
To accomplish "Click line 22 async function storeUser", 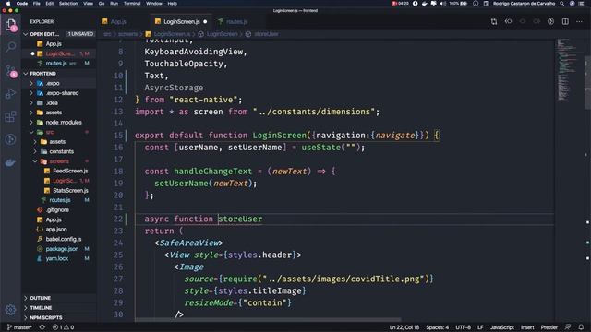I will [x=203, y=219].
